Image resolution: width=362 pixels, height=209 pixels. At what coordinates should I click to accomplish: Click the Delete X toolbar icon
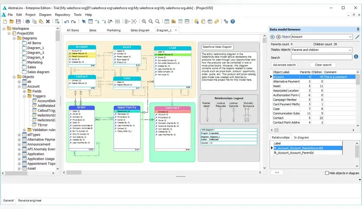tap(48, 22)
